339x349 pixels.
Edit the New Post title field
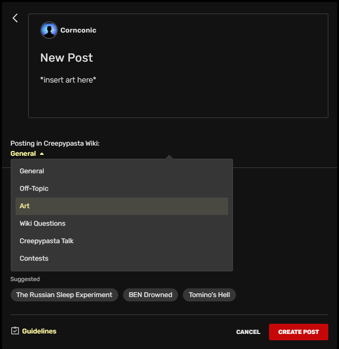(x=67, y=58)
